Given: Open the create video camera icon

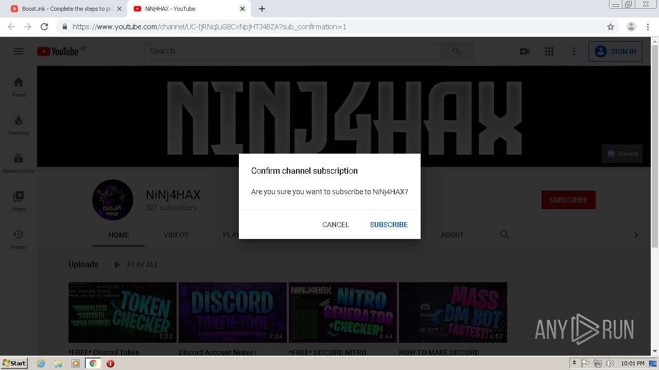Looking at the screenshot, I should (x=525, y=51).
